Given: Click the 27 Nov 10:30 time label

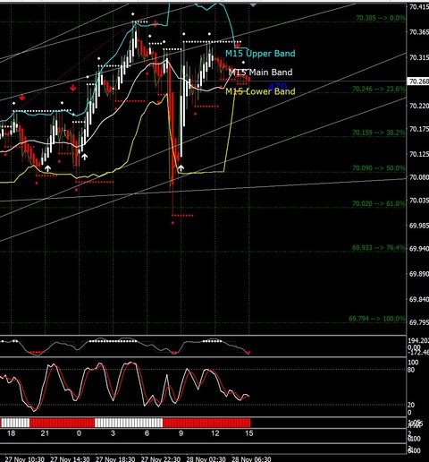Looking at the screenshot, I should pos(25,458).
